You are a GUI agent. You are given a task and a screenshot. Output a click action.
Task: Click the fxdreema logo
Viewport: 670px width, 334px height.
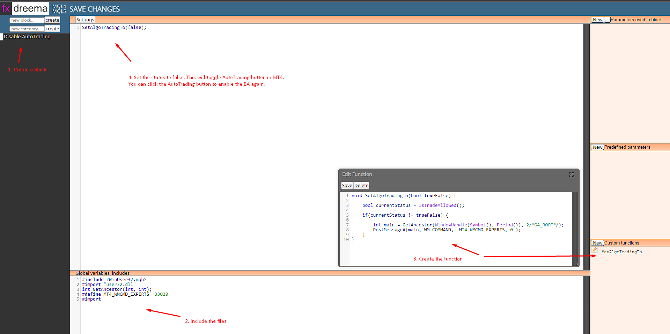(25, 8)
